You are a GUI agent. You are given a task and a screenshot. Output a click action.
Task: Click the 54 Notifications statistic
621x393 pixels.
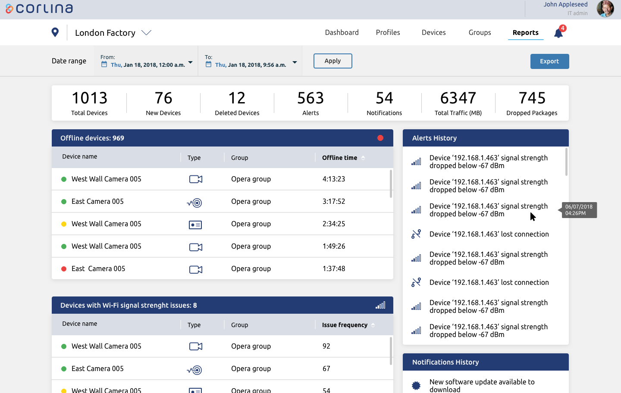384,103
